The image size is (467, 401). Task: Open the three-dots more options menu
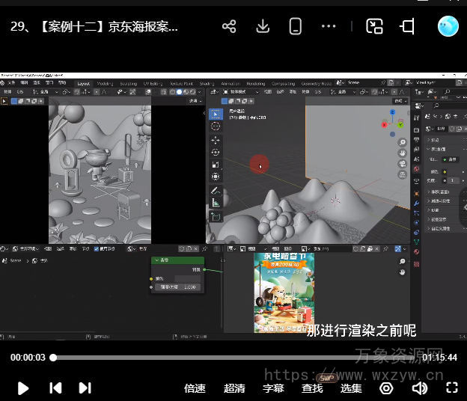tap(329, 27)
